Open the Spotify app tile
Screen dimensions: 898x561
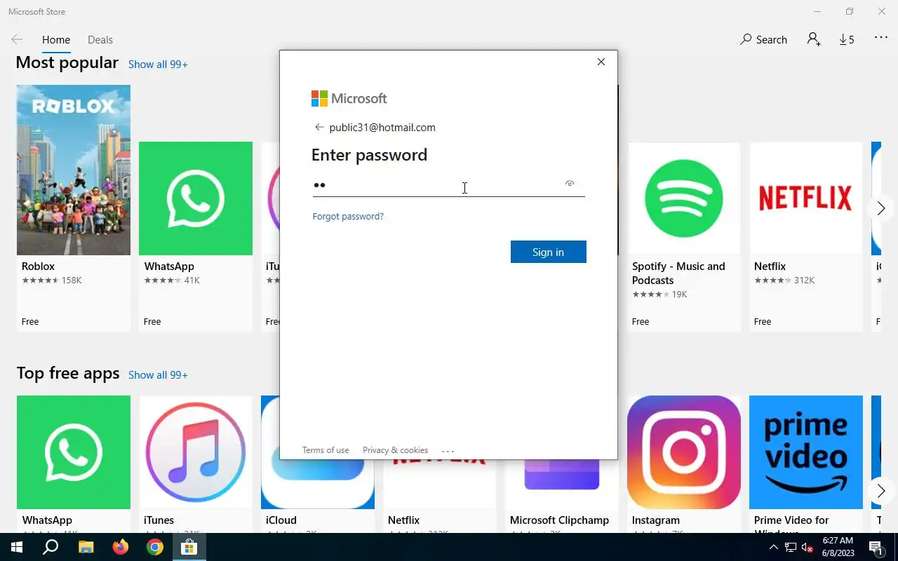[684, 236]
